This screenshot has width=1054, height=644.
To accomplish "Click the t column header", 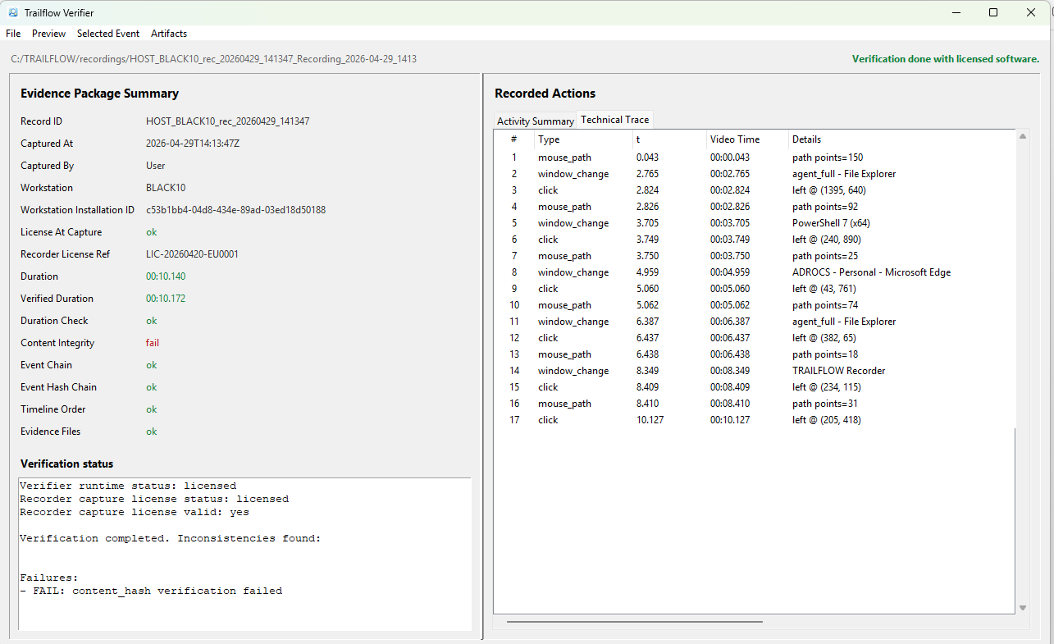I will tap(669, 139).
